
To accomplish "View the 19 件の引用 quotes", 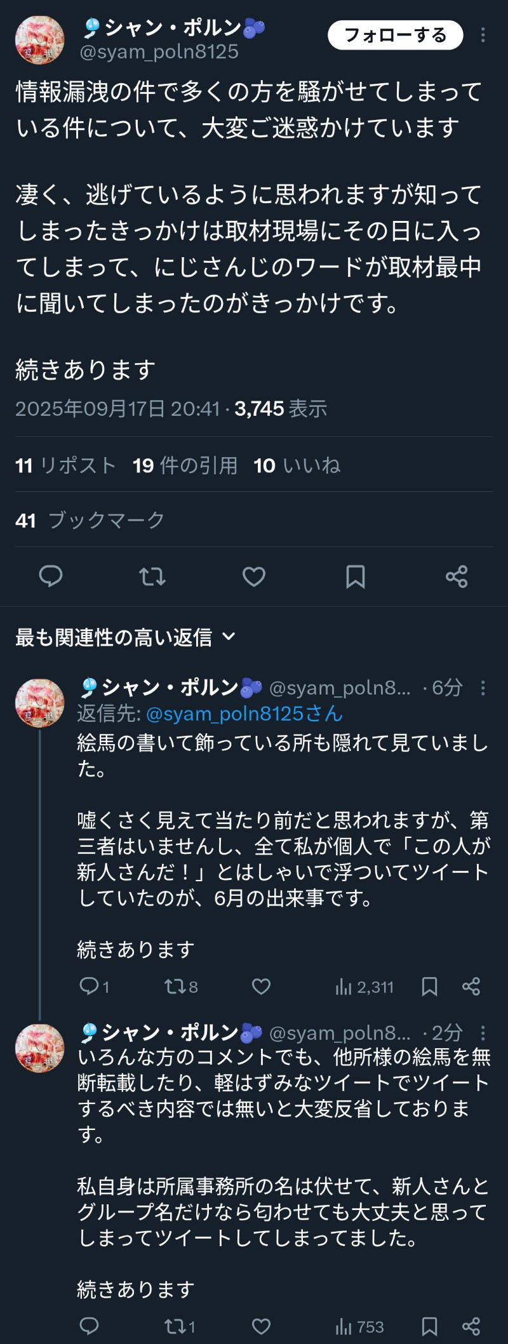I will point(185,466).
